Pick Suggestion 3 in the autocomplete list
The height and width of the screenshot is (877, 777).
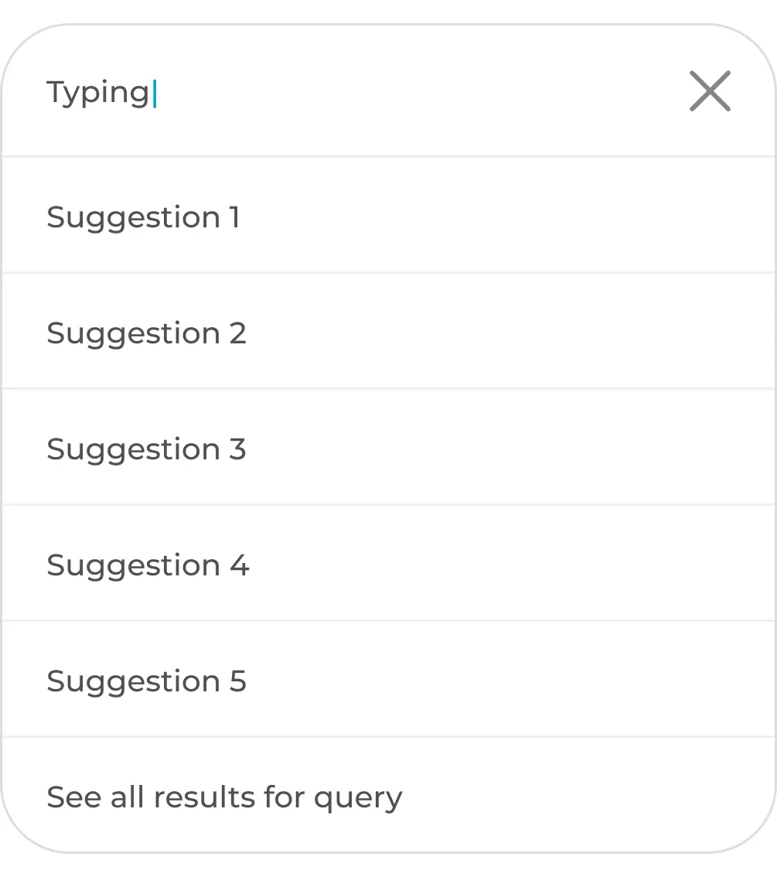[x=146, y=449]
